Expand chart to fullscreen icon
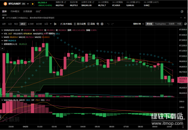This screenshot has width=188, height=130. tap(186, 24)
